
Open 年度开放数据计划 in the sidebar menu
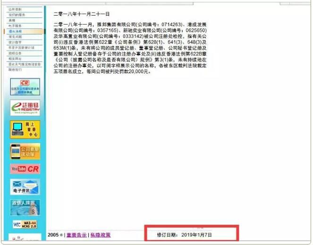click(x=21, y=48)
